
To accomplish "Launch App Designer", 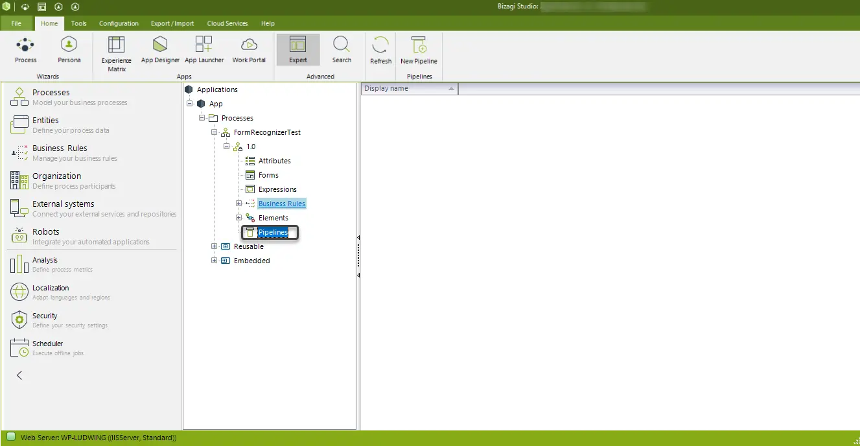I will [x=160, y=50].
